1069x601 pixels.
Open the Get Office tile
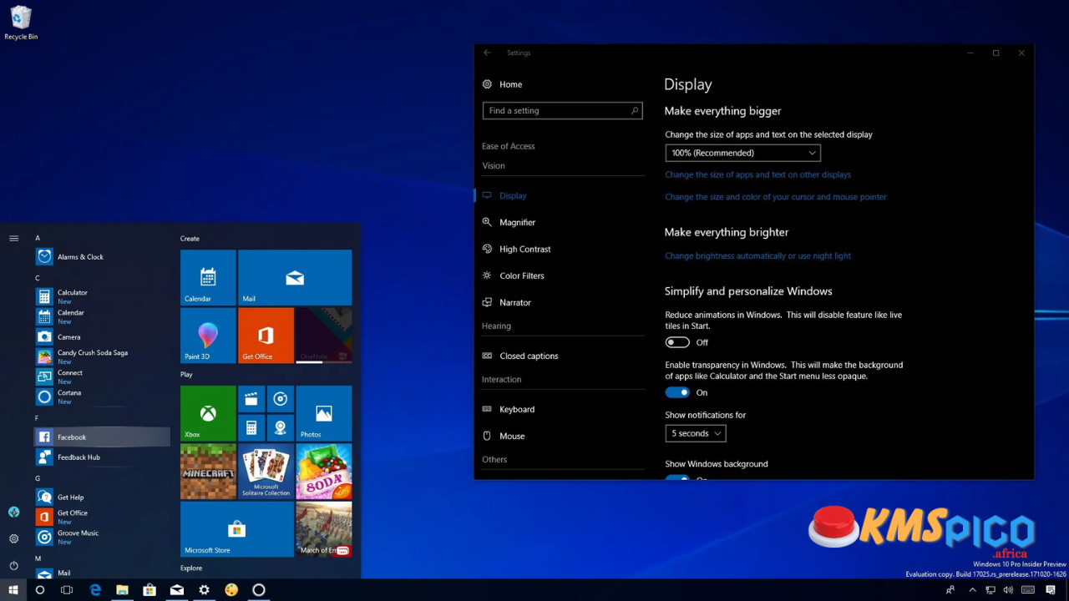click(x=266, y=336)
